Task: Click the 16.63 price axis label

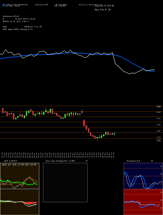Action: 159,112
